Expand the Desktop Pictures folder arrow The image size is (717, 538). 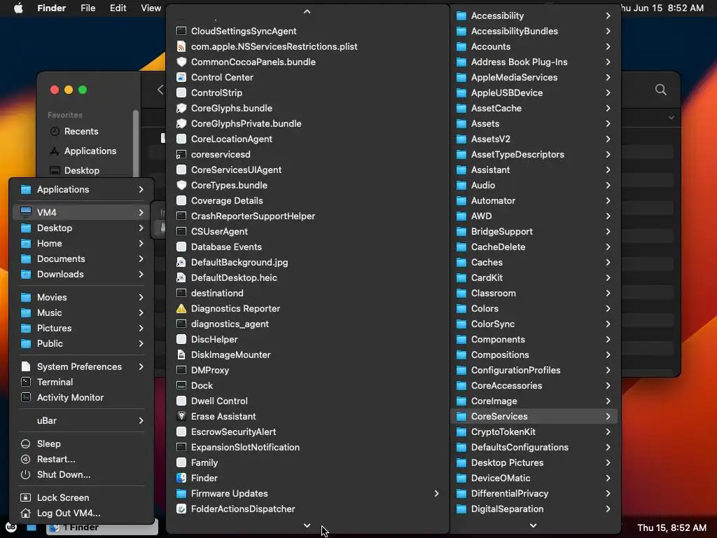tap(608, 462)
